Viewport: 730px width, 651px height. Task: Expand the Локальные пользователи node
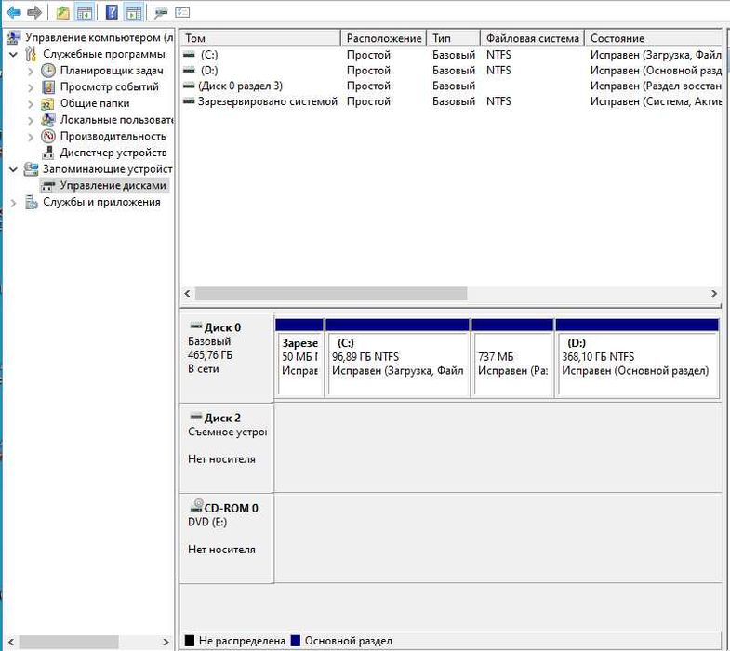[31, 121]
